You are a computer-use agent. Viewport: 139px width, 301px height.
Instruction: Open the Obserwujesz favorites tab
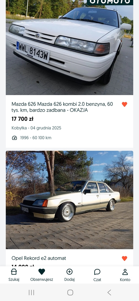[42, 275]
